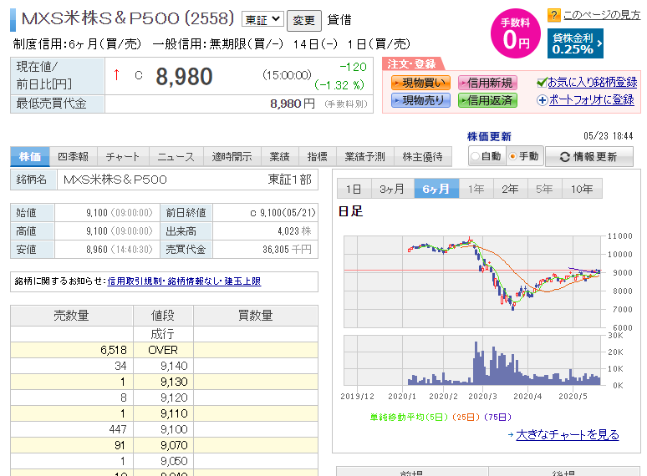This screenshot has height=476, width=647.
Task: Click the 9,120 price row
Action: point(164,398)
